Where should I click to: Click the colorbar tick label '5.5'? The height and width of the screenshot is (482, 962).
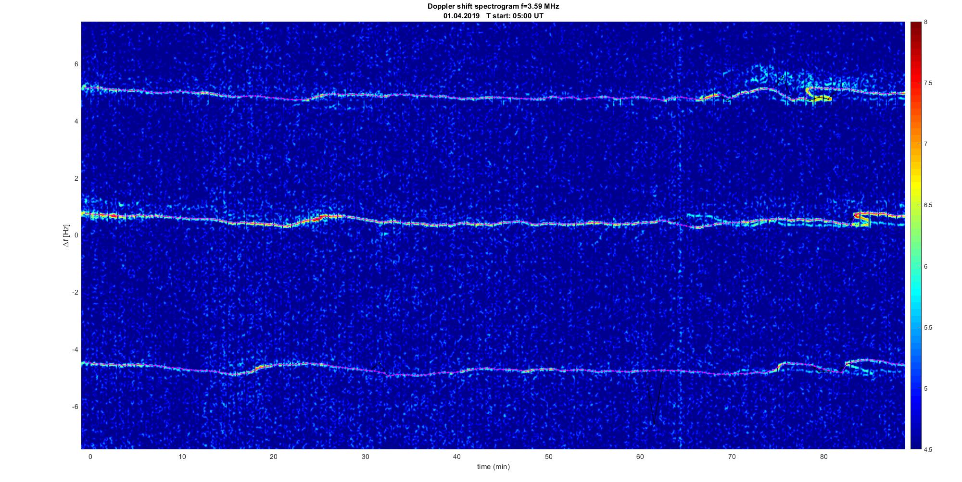[928, 328]
